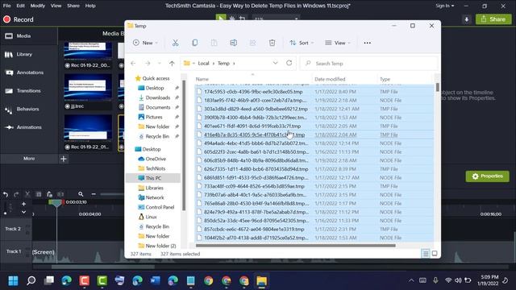Click the green Share button
Image resolution: width=516 pixels, height=290 pixels.
pos(493,19)
